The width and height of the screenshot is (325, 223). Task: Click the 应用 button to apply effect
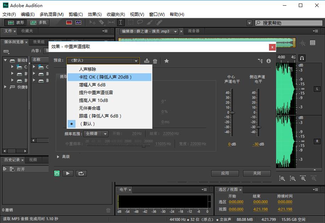coord(225,173)
